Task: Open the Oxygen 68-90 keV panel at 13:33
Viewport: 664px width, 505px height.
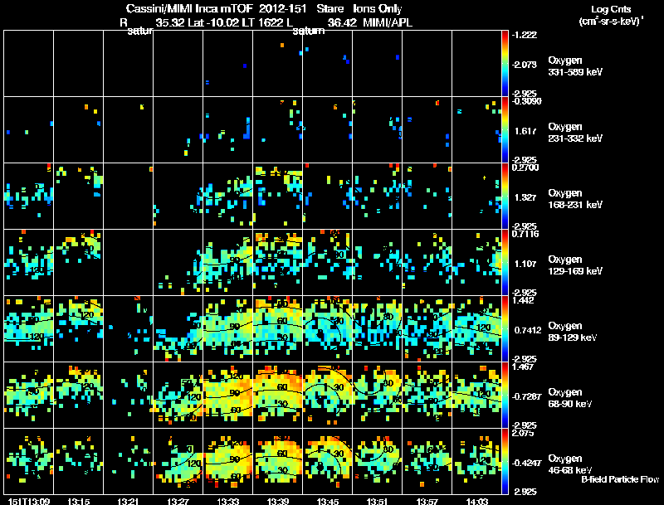Action: tap(227, 395)
